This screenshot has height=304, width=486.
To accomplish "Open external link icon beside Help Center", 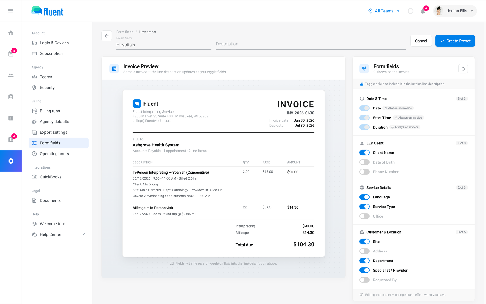I will 84,234.
